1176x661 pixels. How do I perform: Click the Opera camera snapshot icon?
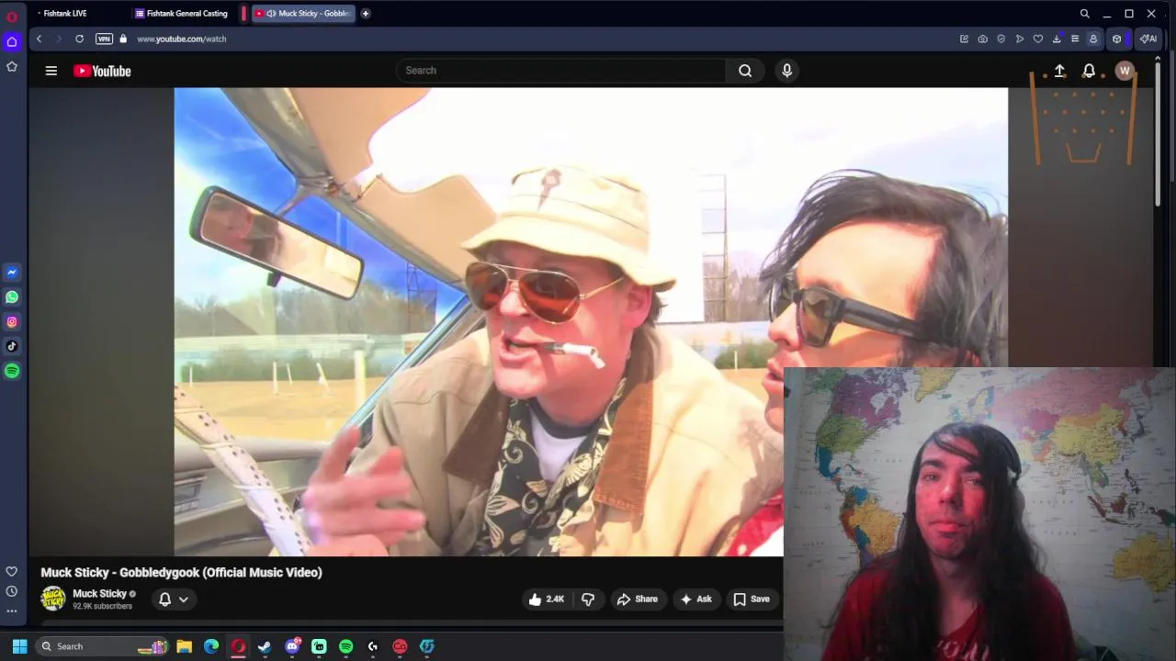[x=982, y=39]
